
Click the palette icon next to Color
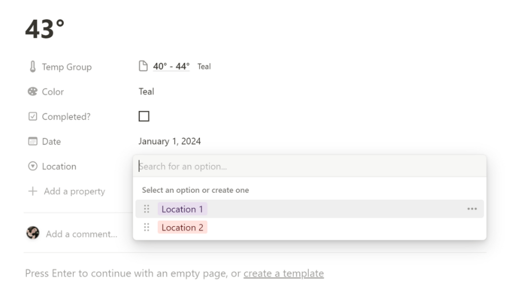pos(32,92)
